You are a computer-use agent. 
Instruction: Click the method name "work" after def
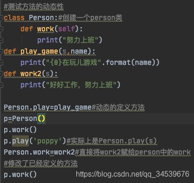pyautogui.click(x=46, y=29)
